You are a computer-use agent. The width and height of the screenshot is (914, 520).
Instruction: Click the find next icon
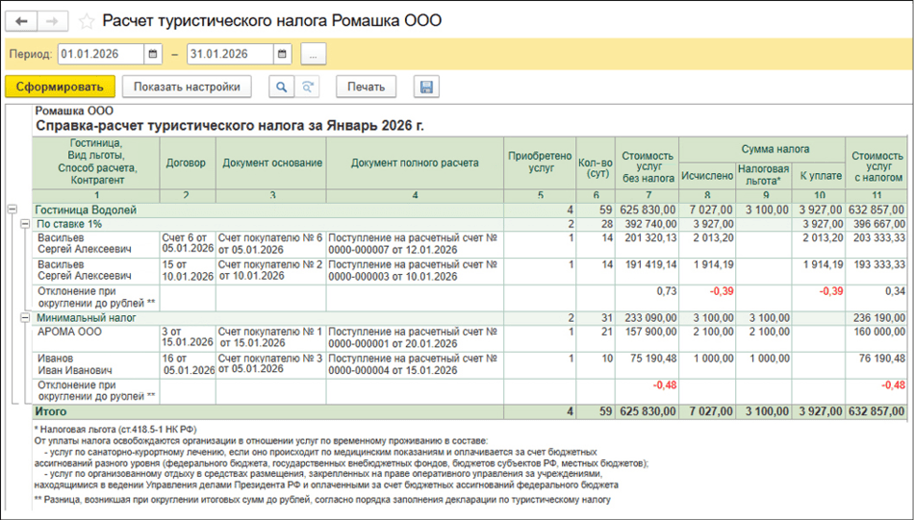pos(308,87)
